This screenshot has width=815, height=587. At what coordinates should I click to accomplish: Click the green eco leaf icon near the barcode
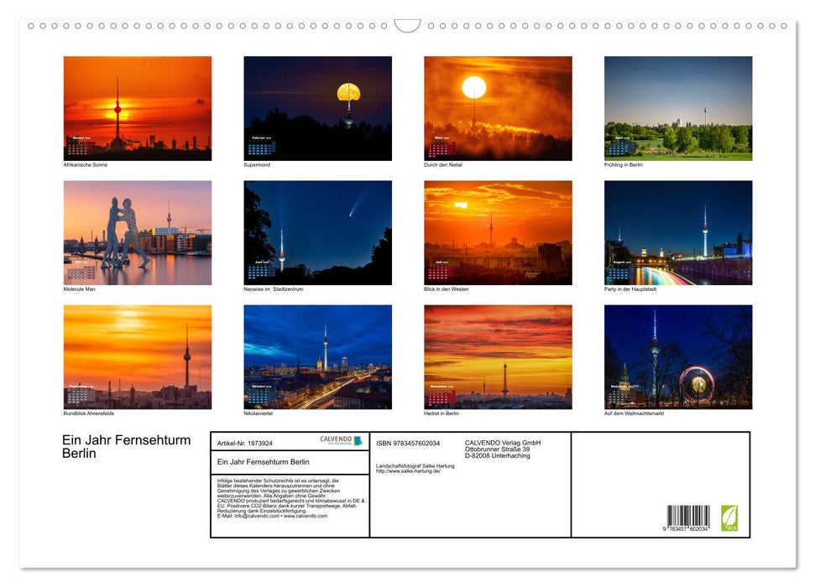729,517
